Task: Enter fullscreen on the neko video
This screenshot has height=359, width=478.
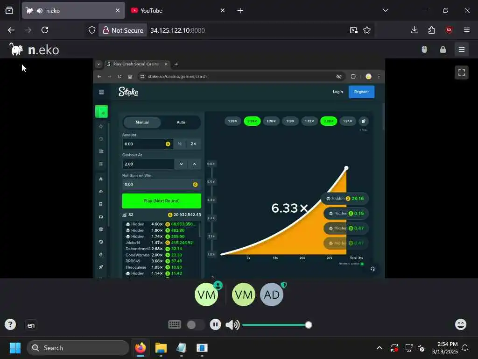Action: point(461,72)
